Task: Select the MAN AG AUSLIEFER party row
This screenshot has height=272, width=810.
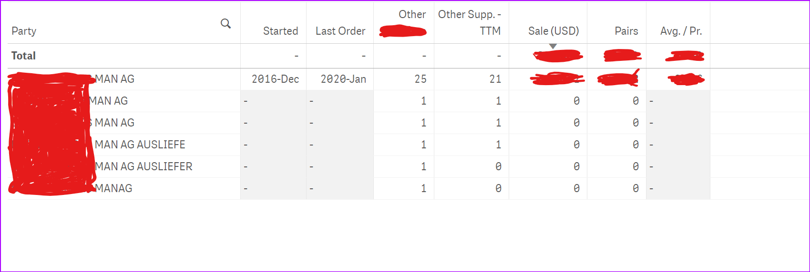Action: click(144, 166)
